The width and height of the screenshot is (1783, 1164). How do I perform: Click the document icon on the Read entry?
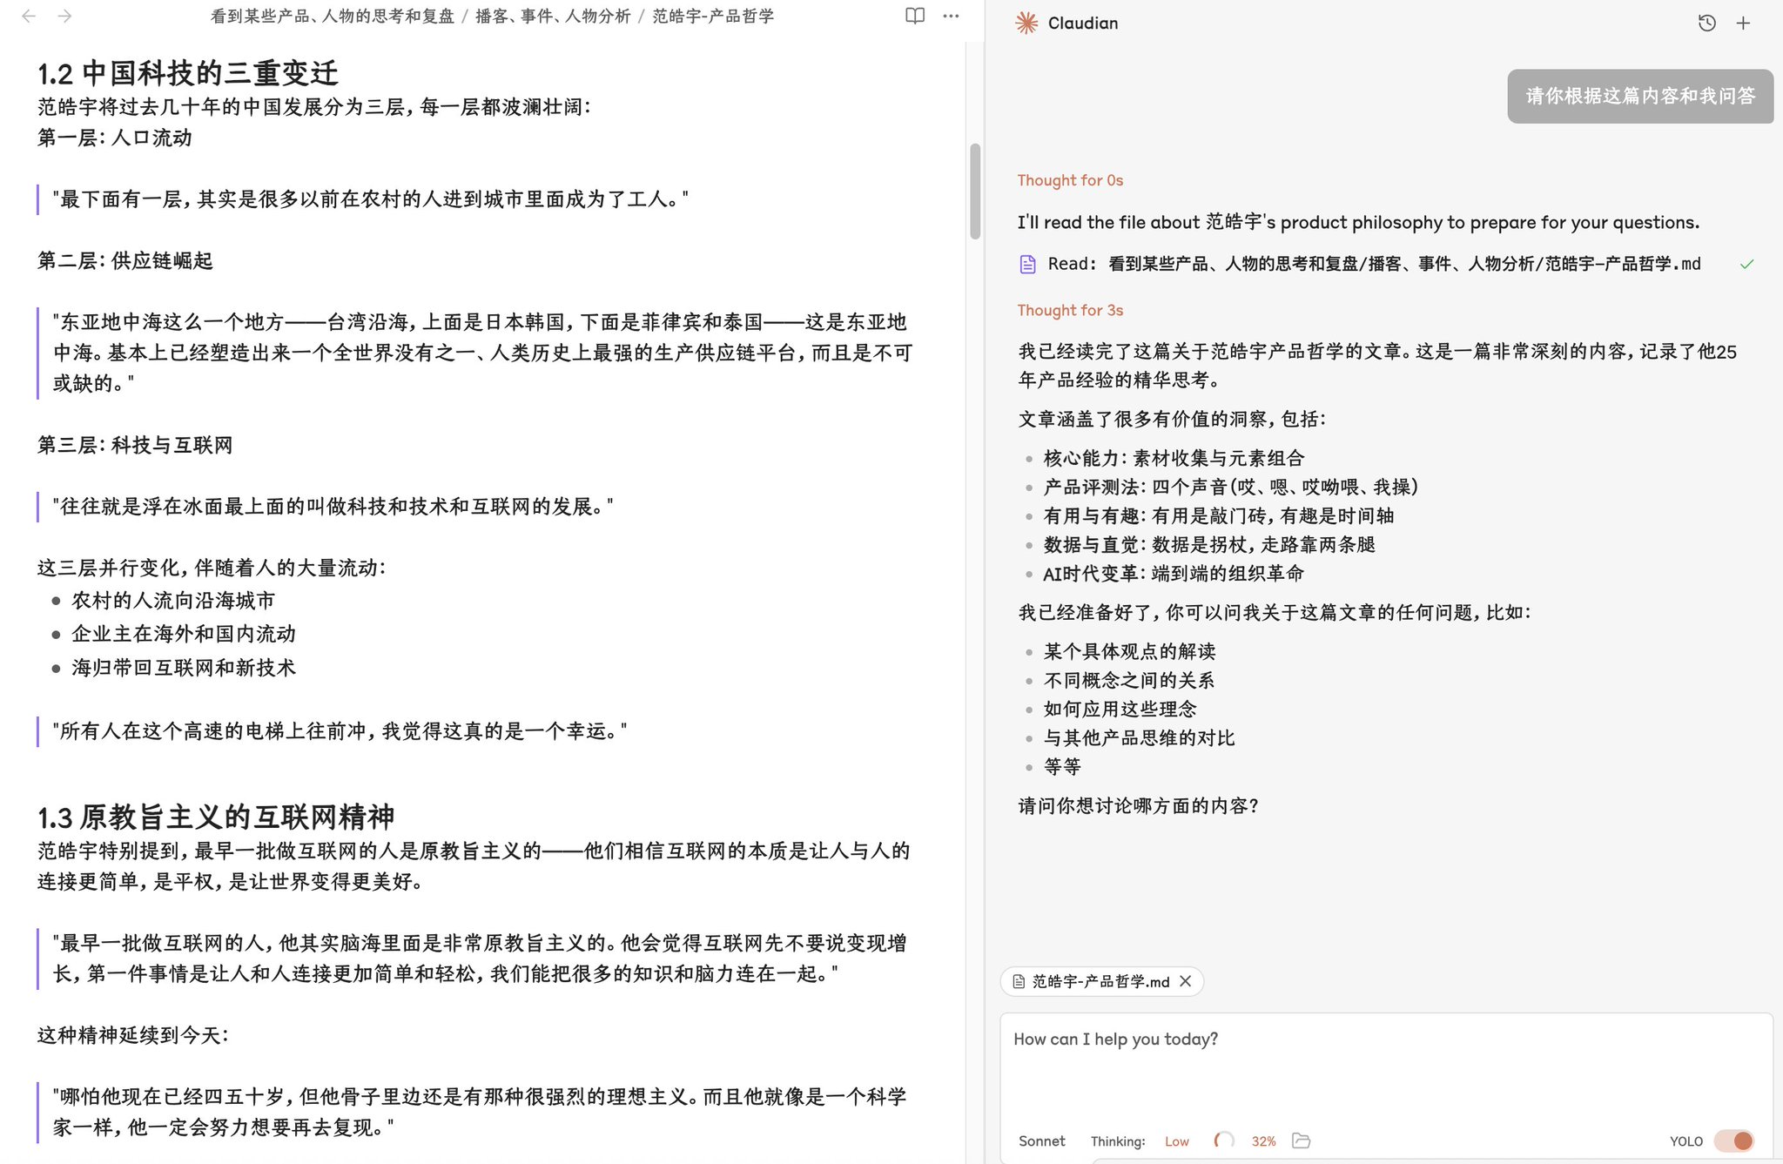1026,263
